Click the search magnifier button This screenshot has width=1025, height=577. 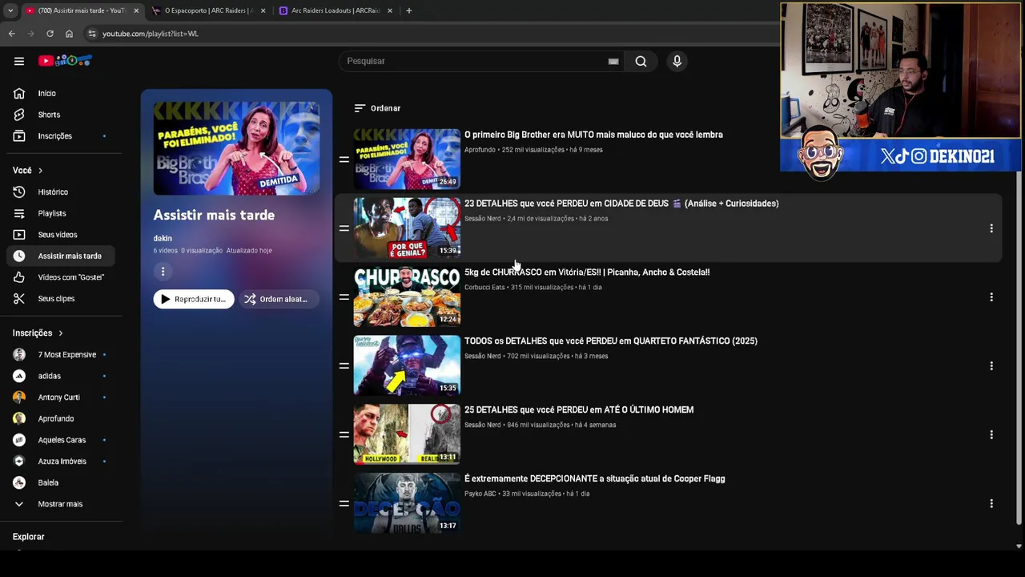click(641, 61)
